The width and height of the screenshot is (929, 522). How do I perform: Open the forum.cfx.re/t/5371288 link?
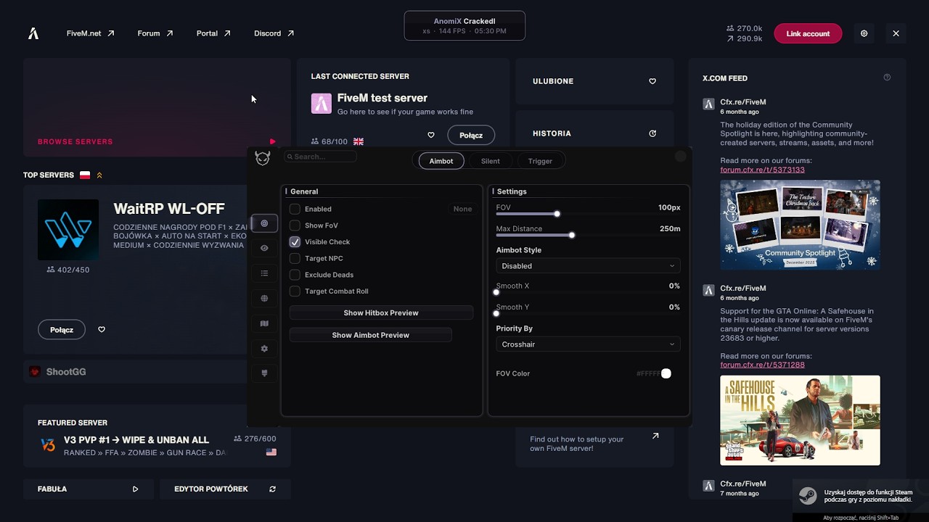(762, 365)
